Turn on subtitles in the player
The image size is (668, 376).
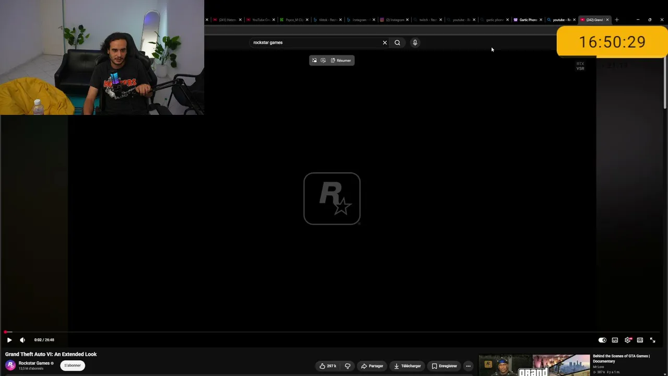(x=615, y=340)
